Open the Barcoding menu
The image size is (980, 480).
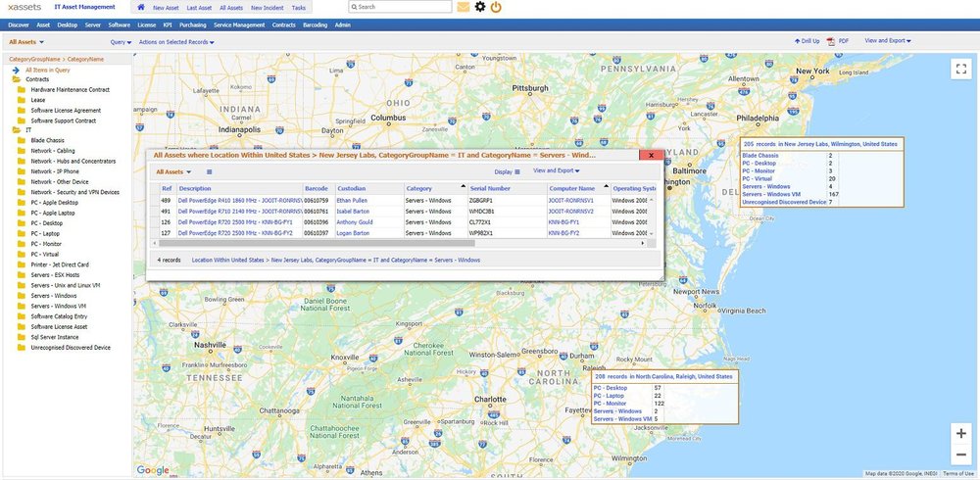click(315, 25)
